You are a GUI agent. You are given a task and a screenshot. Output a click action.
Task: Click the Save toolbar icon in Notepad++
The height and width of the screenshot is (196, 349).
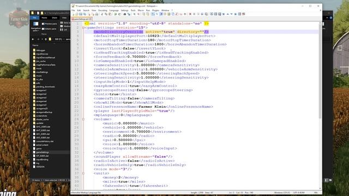81,14
